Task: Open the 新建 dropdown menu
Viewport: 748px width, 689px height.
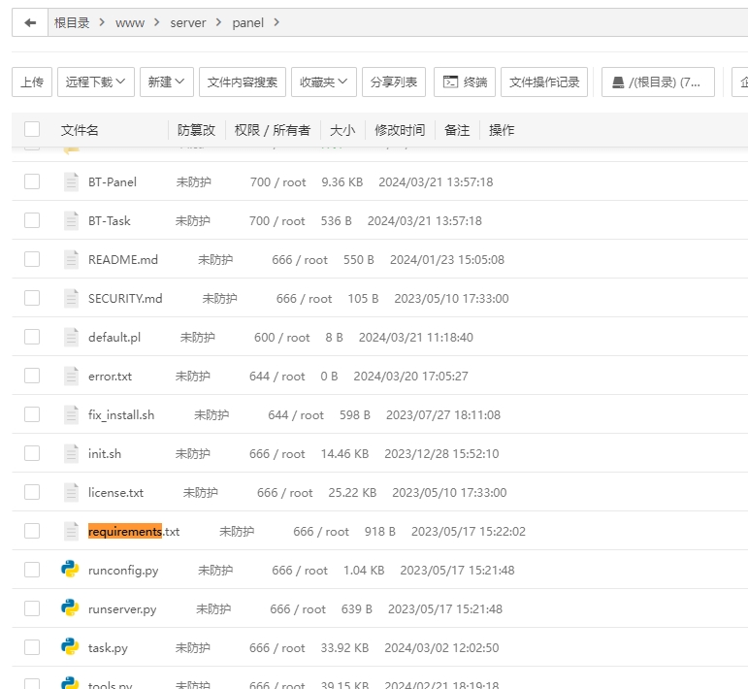Action: tap(167, 82)
